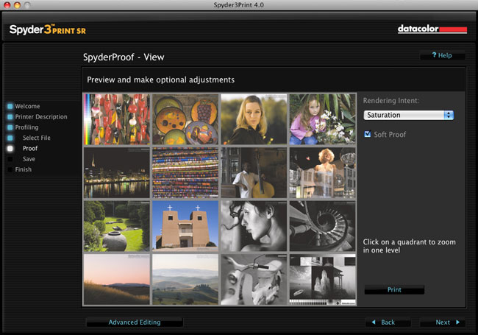Image resolution: width=478 pixels, height=335 pixels.
Task: Go to the Select File step
Action: [37, 138]
